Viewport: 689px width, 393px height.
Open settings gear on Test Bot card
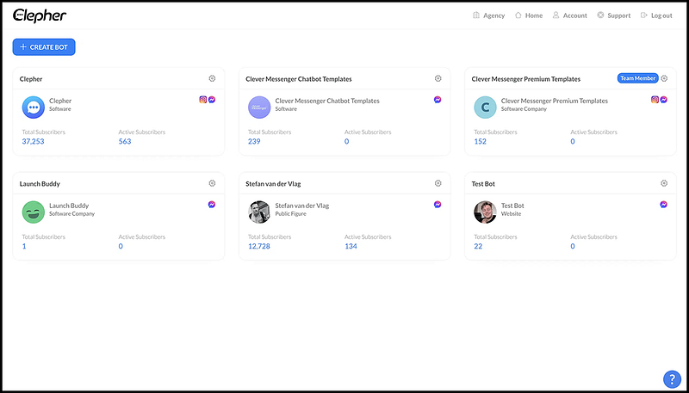click(x=664, y=183)
